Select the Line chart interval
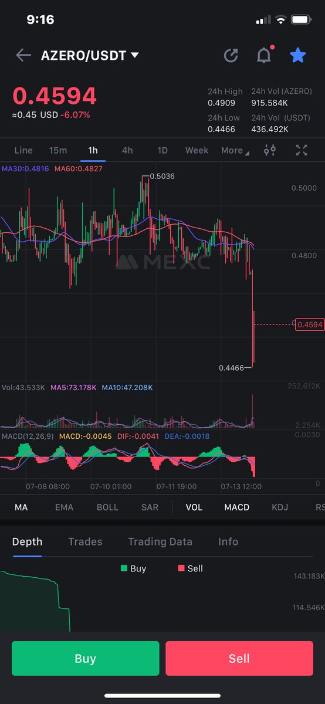 click(23, 150)
